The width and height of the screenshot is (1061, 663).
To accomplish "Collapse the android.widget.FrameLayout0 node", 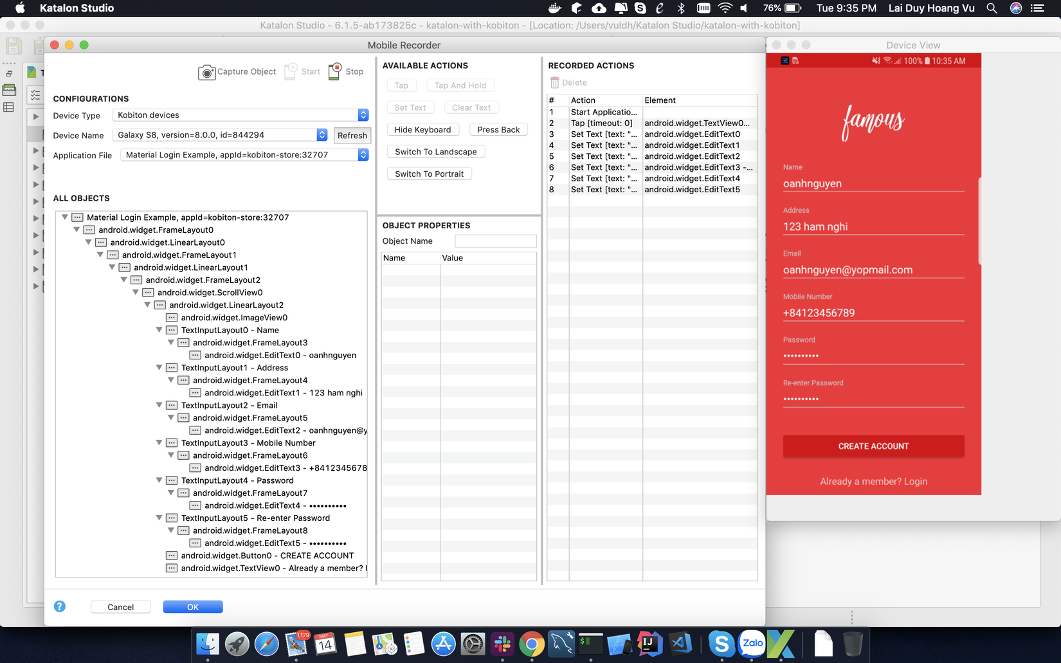I will pyautogui.click(x=77, y=230).
